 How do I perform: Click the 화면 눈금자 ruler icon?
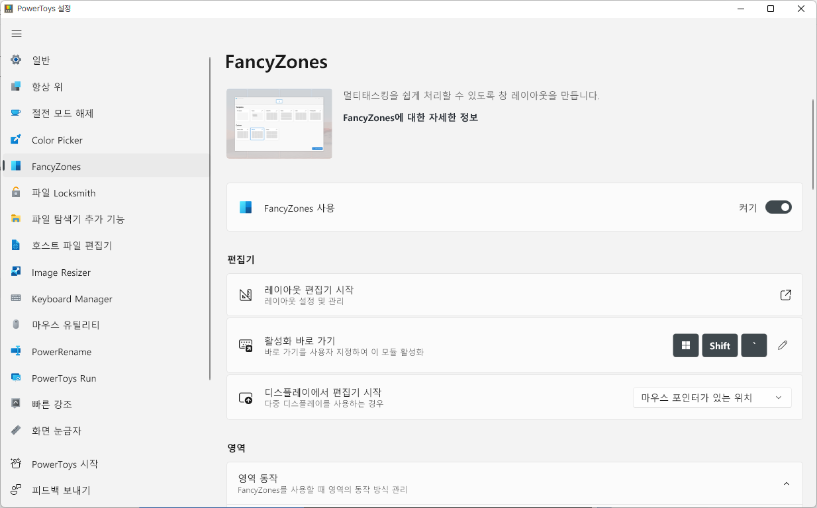click(x=16, y=430)
